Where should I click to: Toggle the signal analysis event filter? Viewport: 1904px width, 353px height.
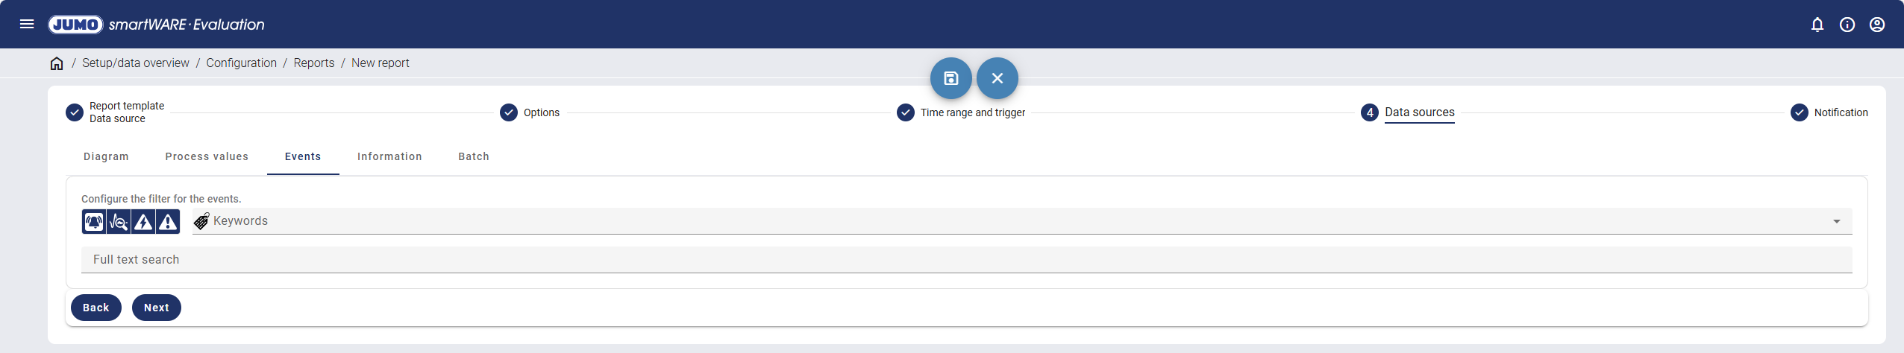pos(119,222)
